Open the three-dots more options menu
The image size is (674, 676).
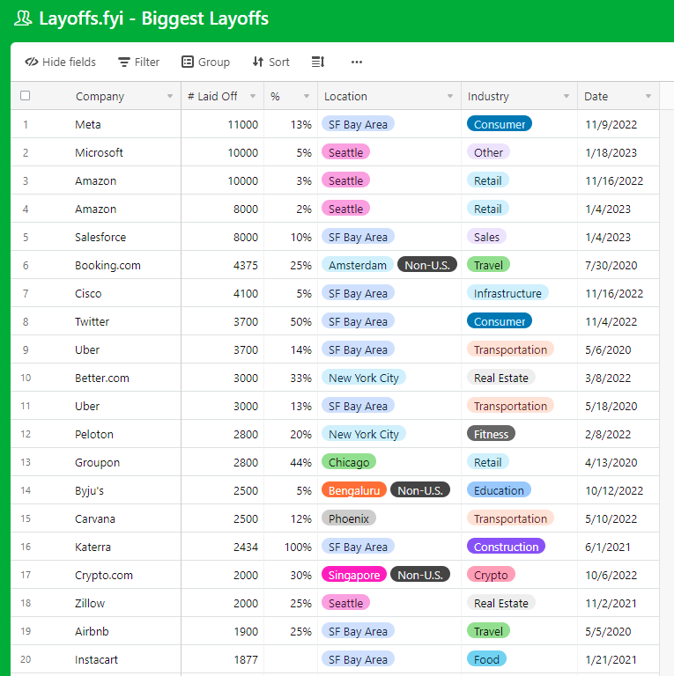point(357,62)
